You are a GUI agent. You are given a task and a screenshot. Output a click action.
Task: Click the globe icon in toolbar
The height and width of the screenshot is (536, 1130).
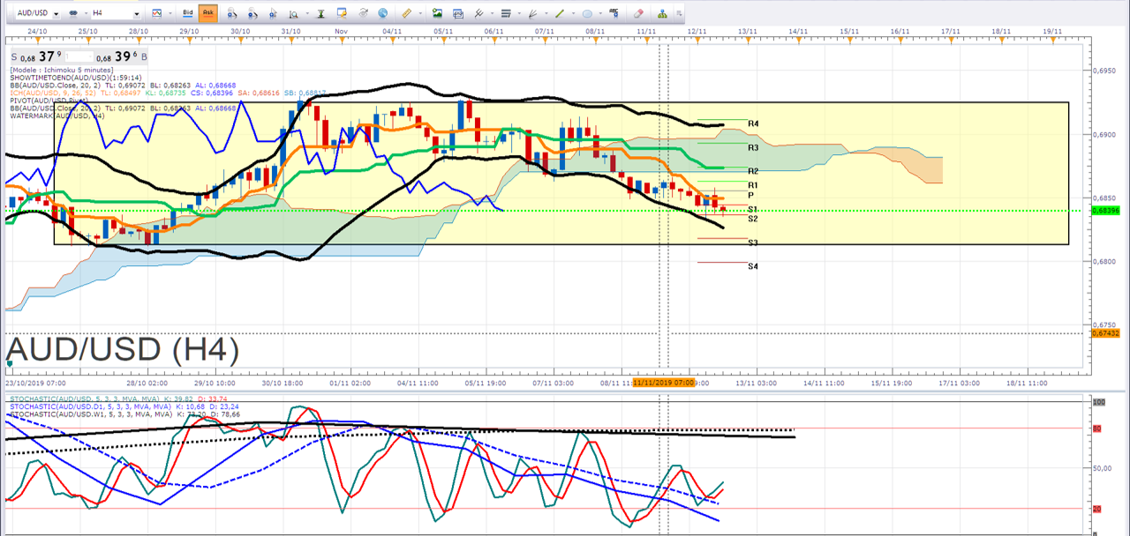pos(382,13)
